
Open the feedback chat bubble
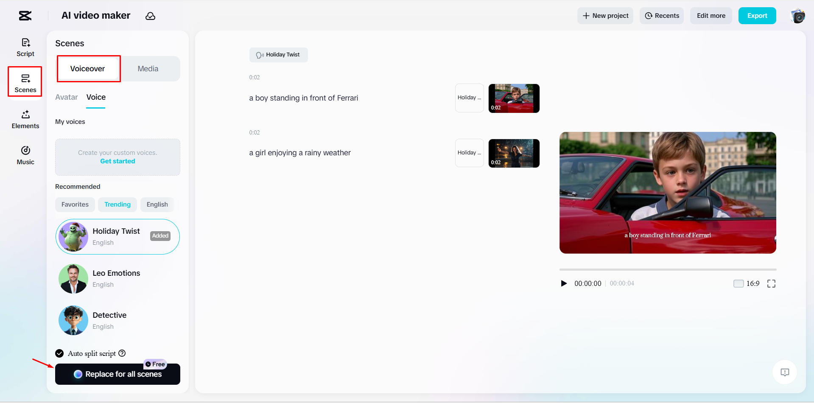[x=784, y=372]
